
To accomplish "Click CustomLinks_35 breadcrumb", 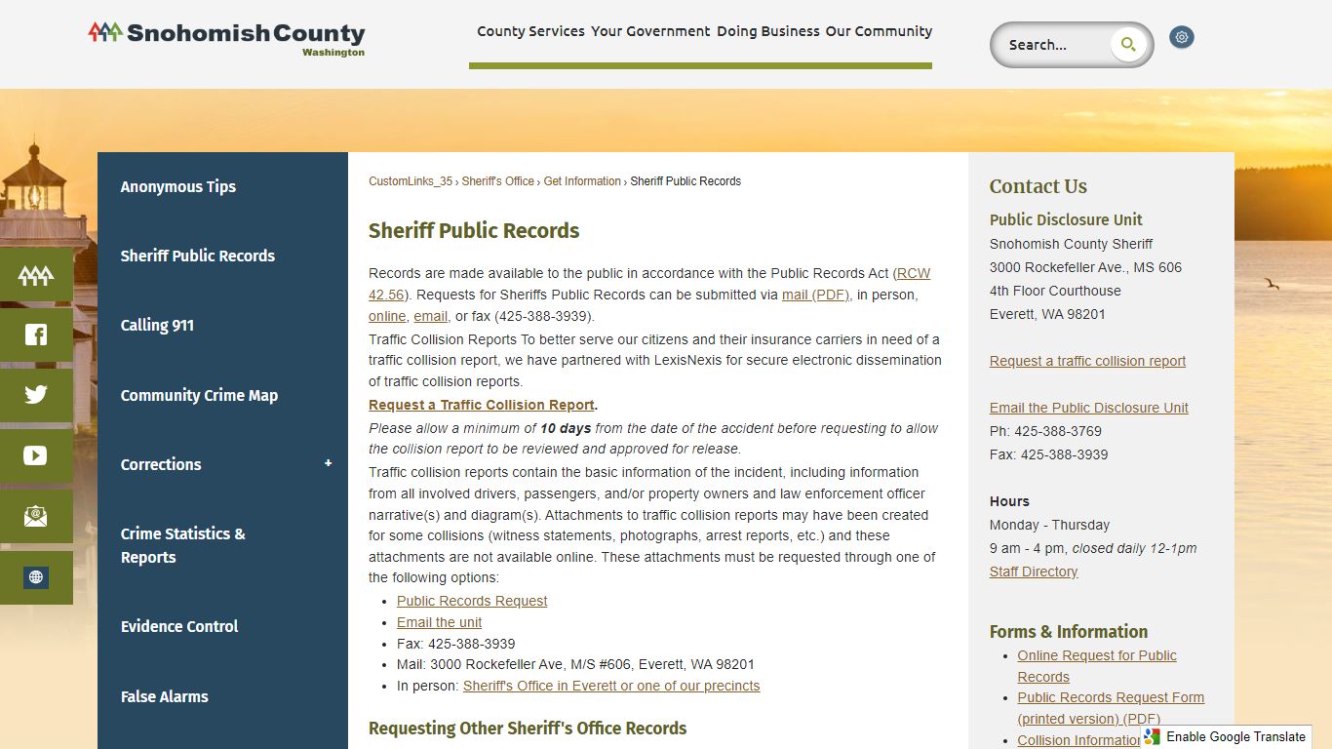I will pos(411,181).
